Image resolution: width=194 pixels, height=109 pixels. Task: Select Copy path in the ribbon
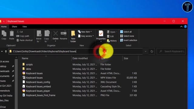23,36
